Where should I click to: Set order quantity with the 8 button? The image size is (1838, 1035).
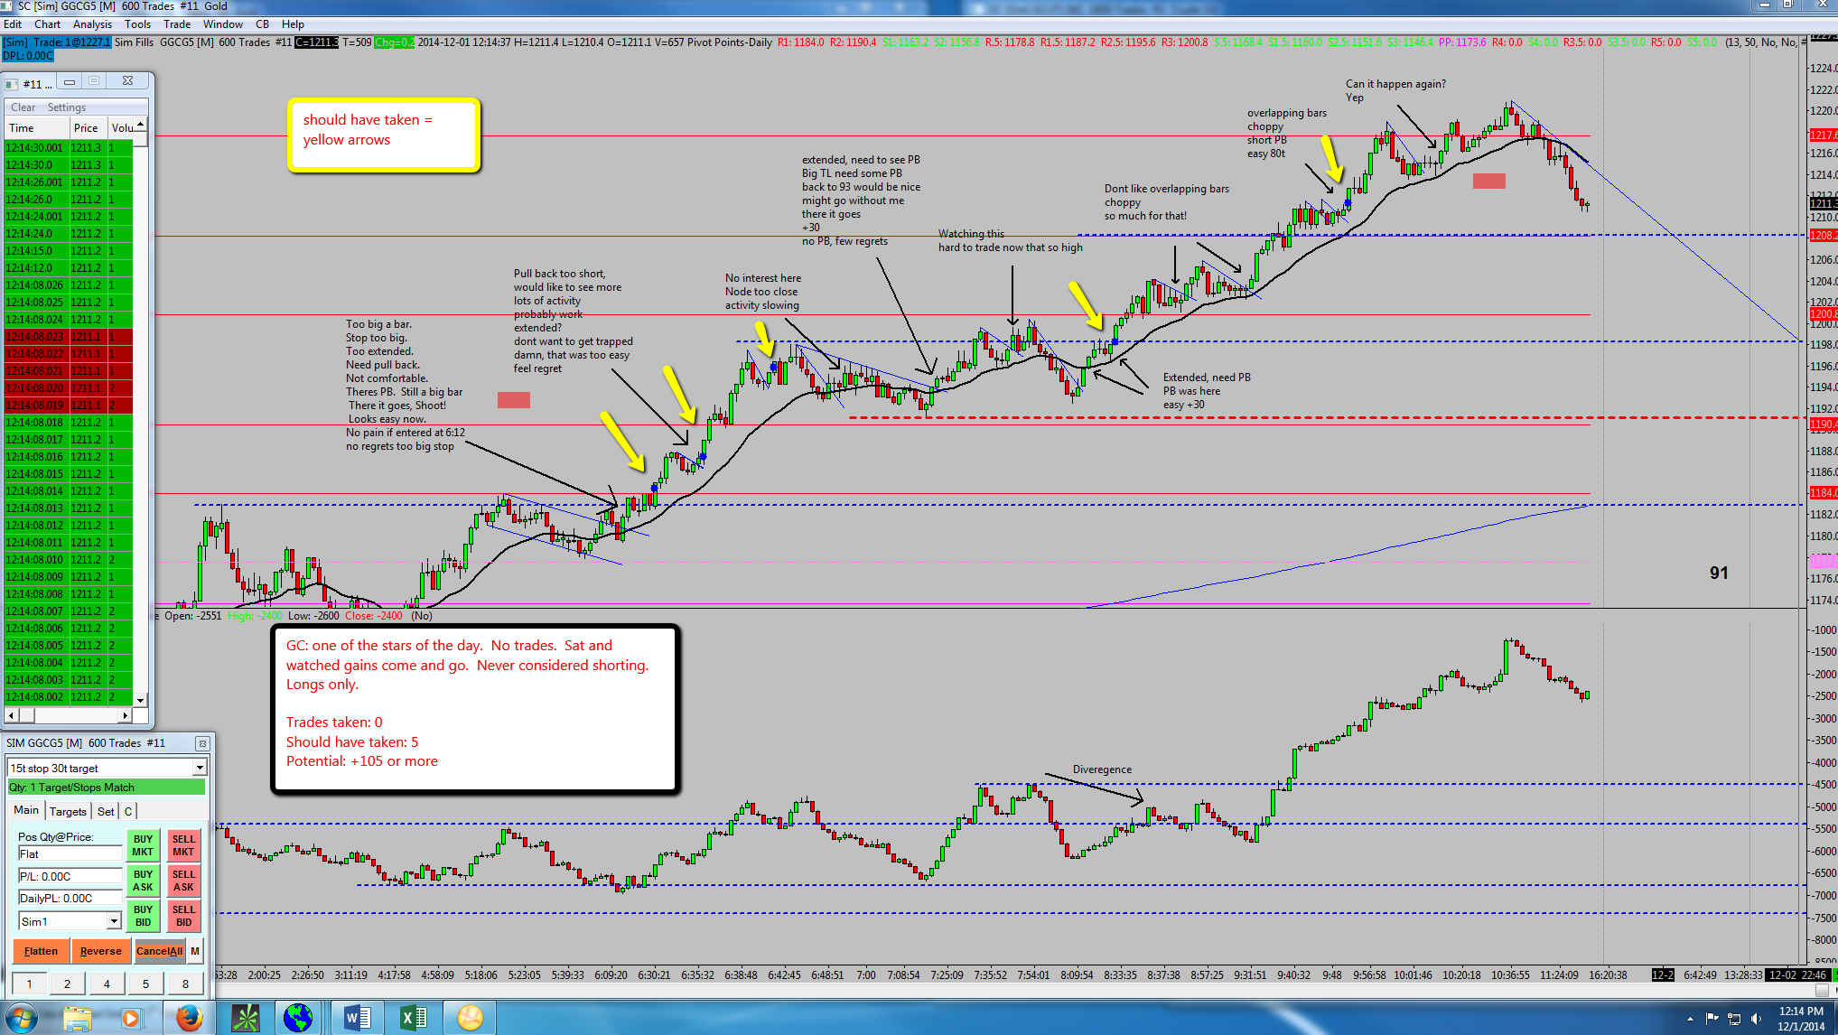pyautogui.click(x=185, y=984)
